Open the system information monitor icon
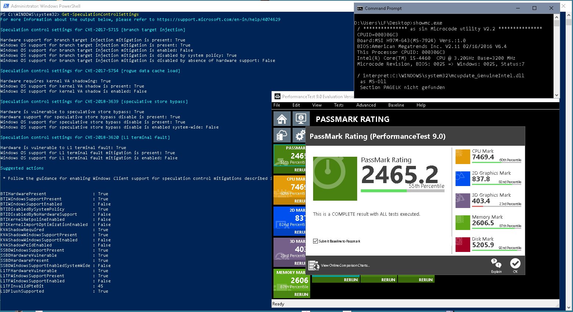 [x=301, y=119]
